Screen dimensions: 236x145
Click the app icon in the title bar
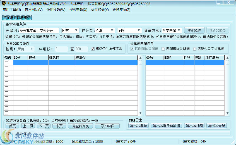point(4,4)
